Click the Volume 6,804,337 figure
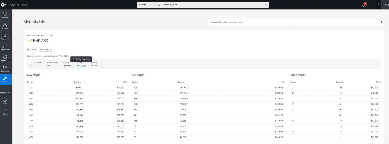Screen dimensions: 389x144 [67, 65]
